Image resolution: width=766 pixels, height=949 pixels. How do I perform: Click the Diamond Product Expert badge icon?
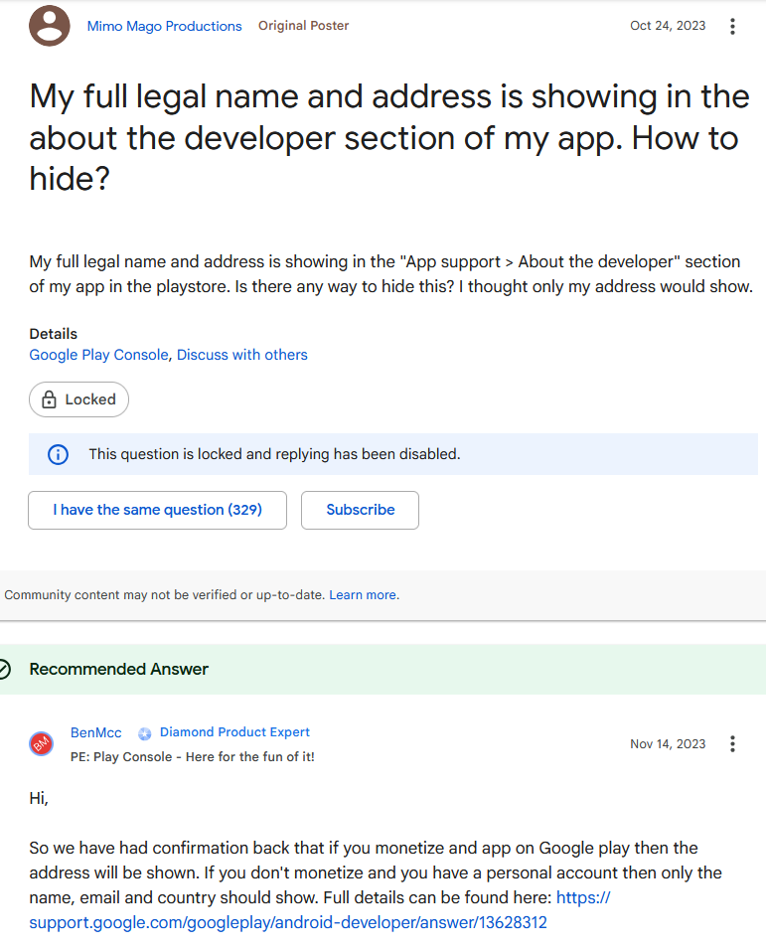(145, 733)
